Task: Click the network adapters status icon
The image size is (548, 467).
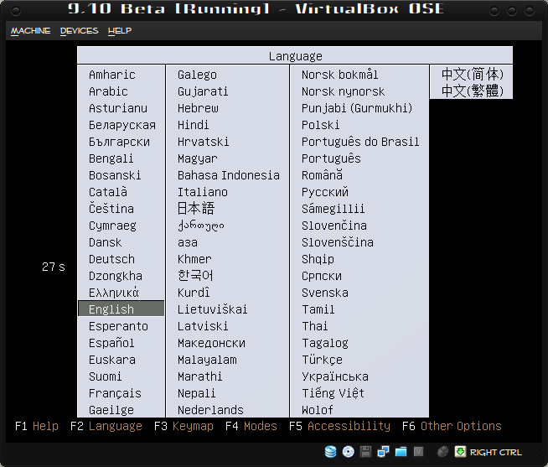Action: tap(384, 452)
